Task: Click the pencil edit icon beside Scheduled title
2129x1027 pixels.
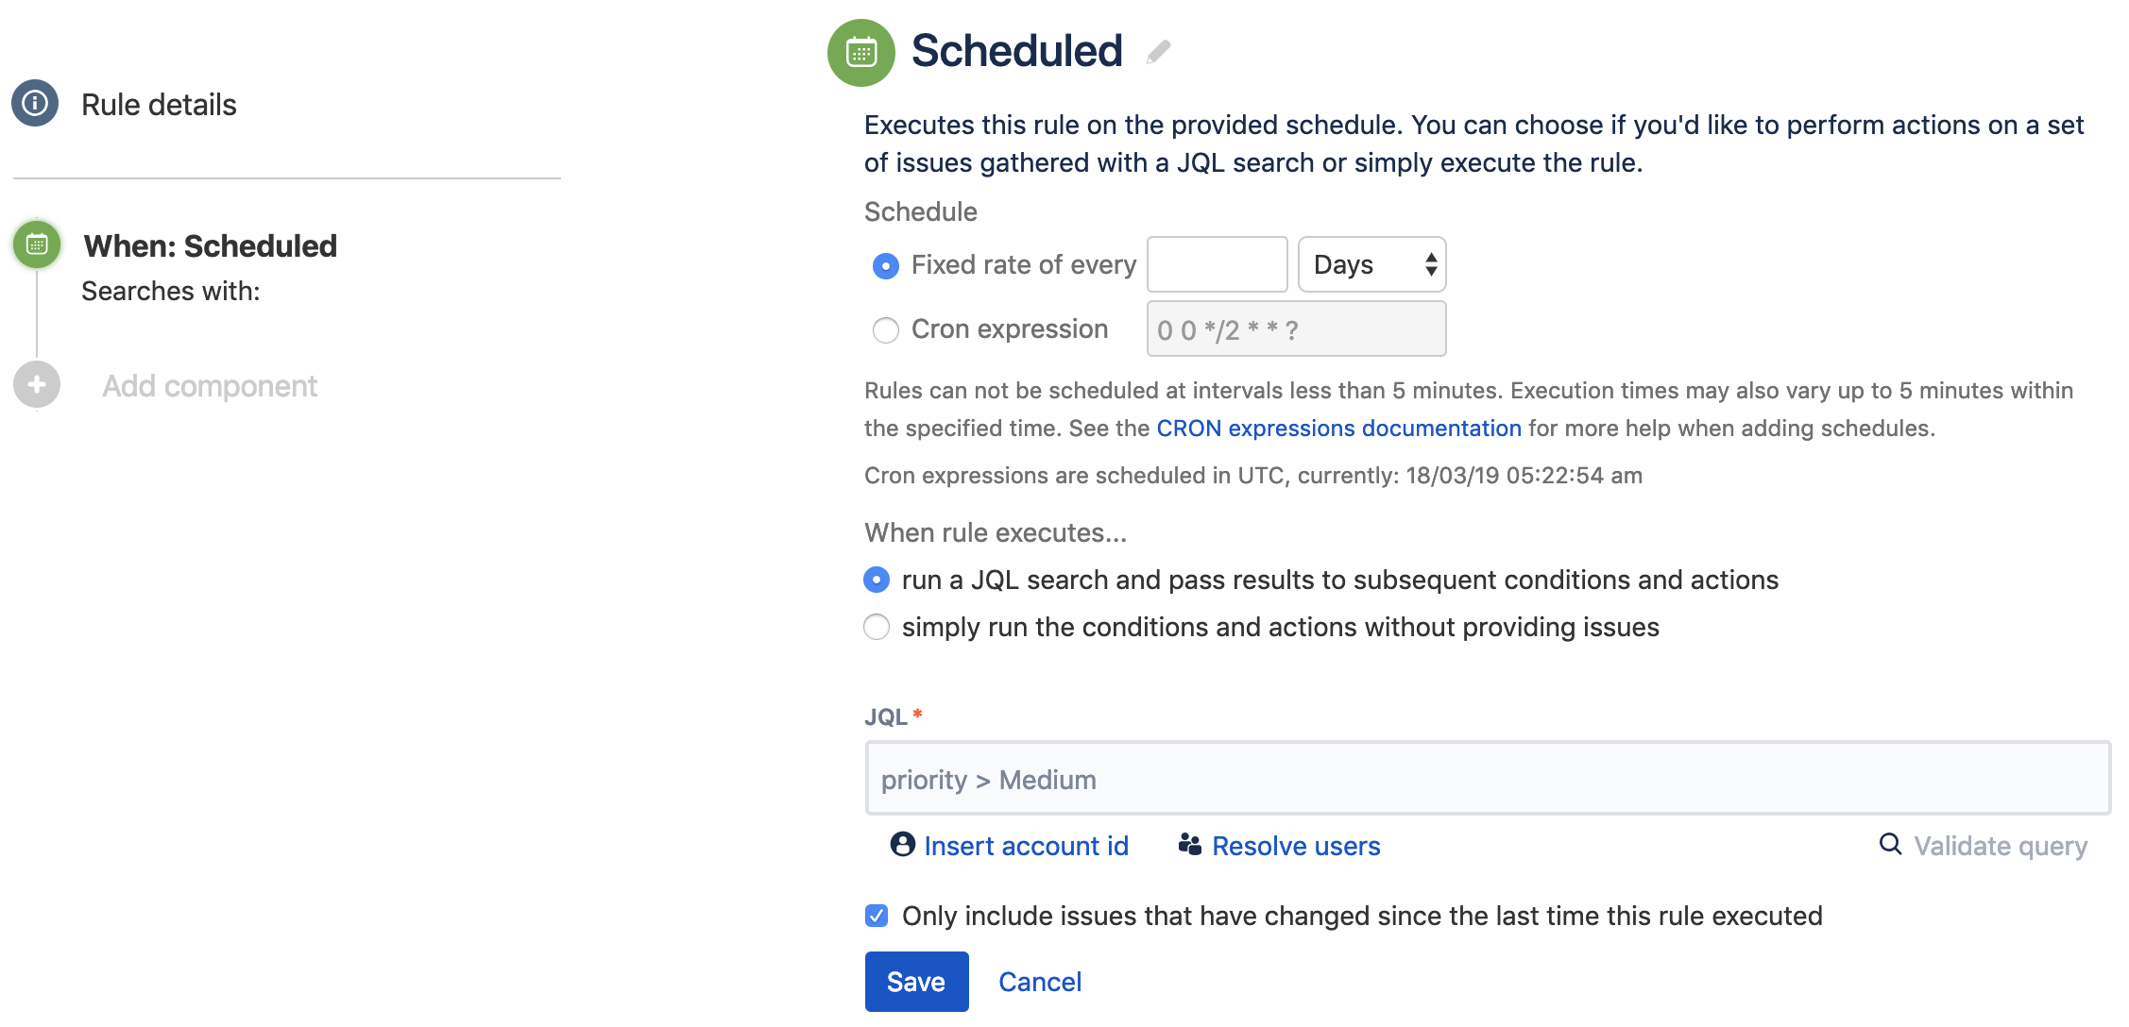Action: [1158, 52]
